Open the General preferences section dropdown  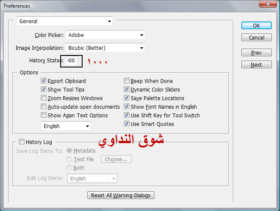click(x=65, y=21)
